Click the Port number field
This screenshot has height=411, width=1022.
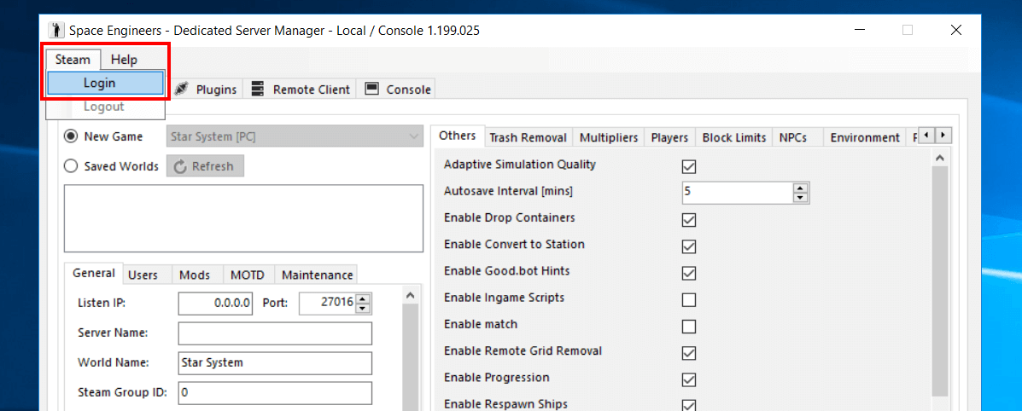[x=328, y=303]
